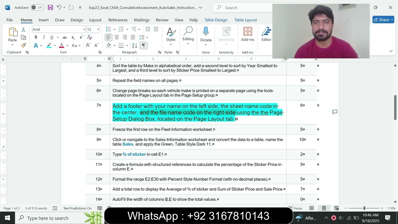Click the proofing check icon in status bar
The width and height of the screenshot is (398, 224).
pyautogui.click(x=55, y=208)
